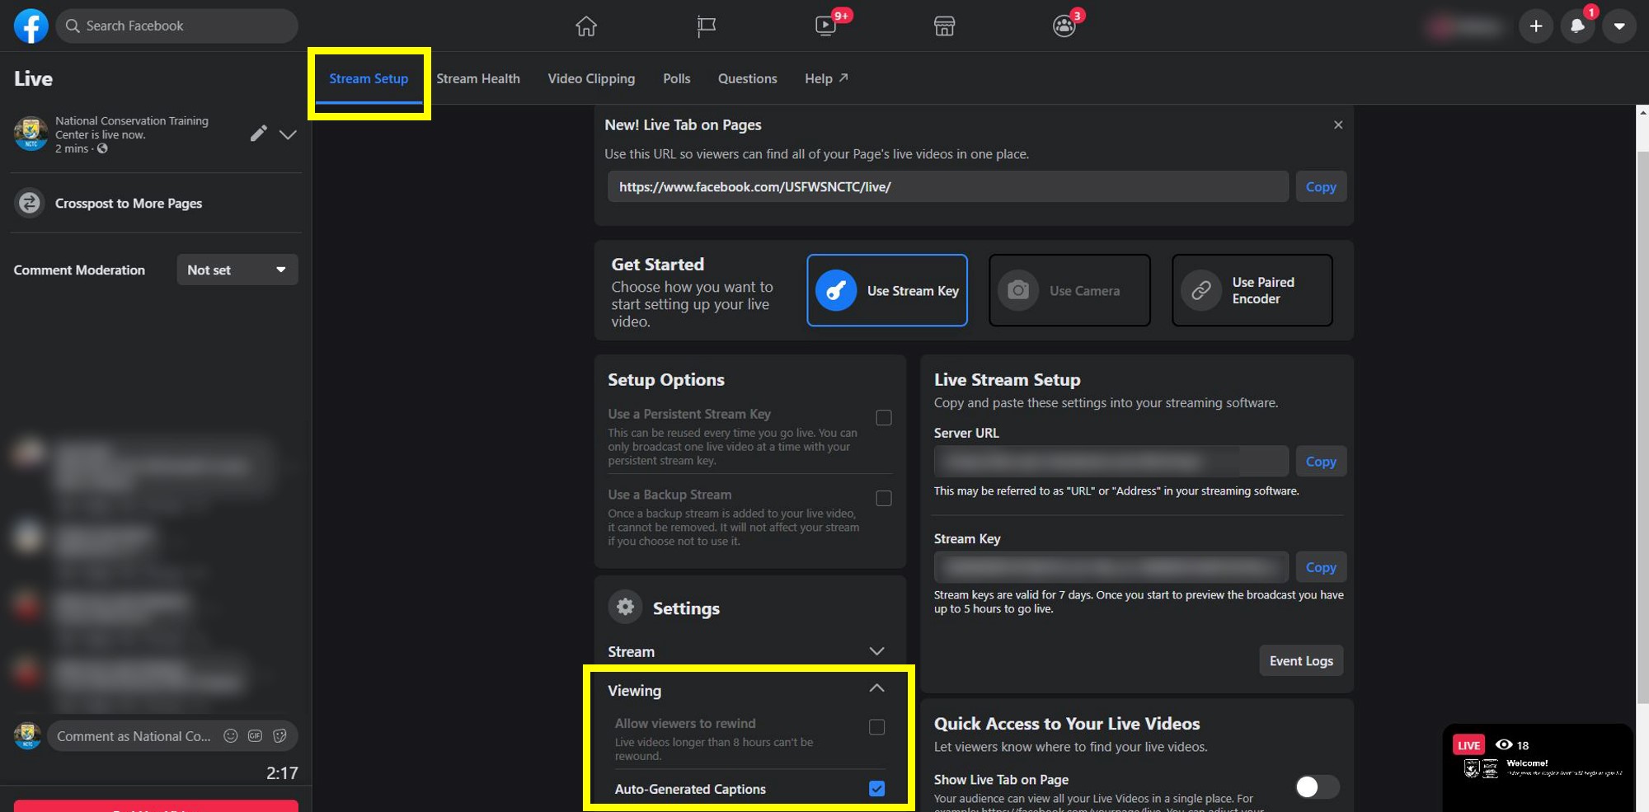Select the Use Paired Encoder option
1649x812 pixels.
pos(1252,290)
